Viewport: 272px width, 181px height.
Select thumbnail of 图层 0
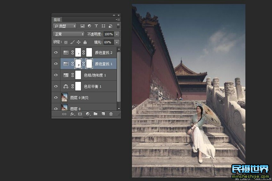[x=65, y=107]
